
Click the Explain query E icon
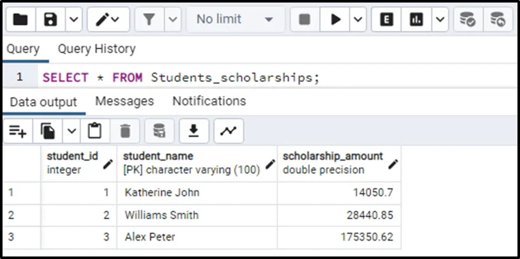[x=386, y=20]
